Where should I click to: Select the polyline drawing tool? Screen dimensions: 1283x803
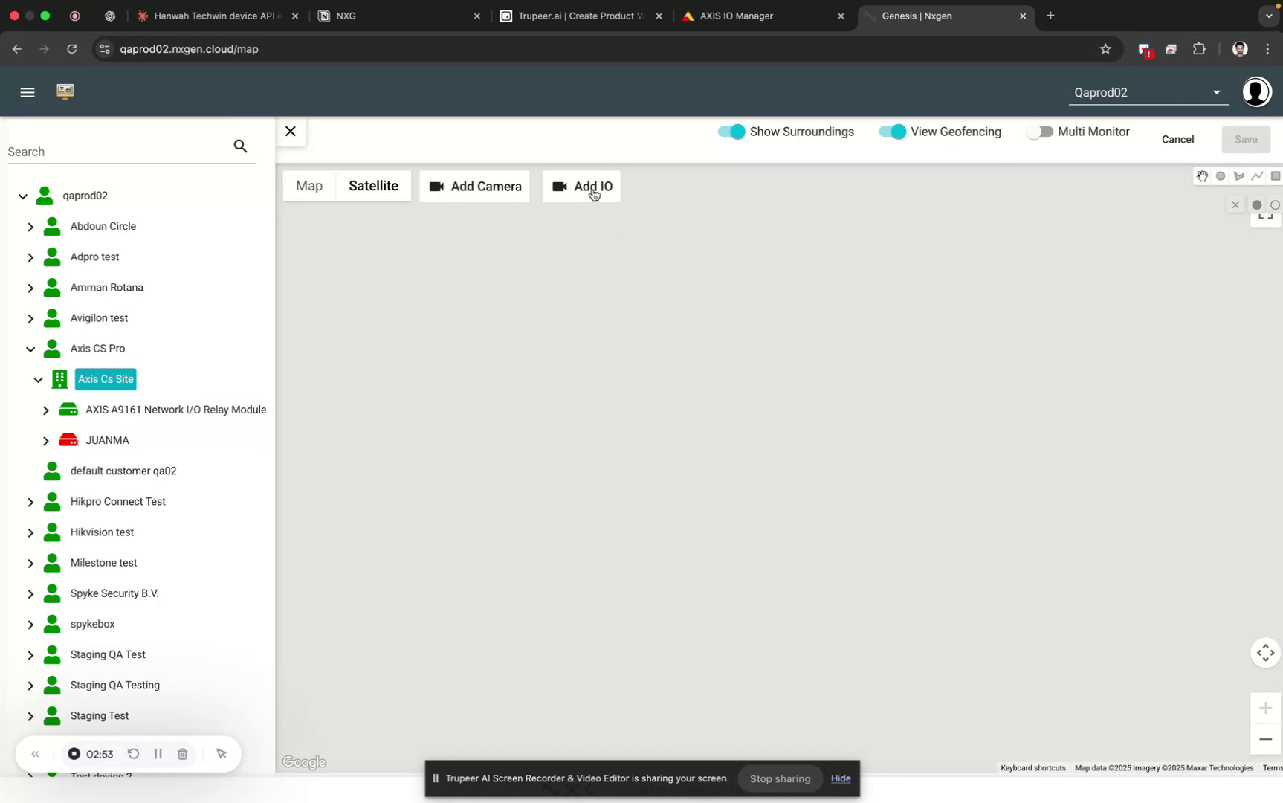(1257, 176)
